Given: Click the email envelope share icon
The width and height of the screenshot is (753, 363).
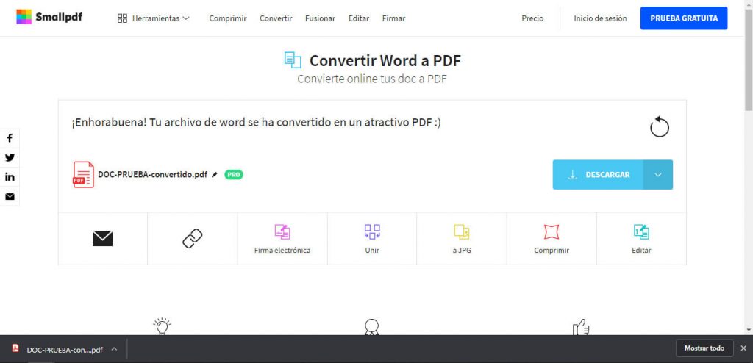Looking at the screenshot, I should click(x=102, y=238).
